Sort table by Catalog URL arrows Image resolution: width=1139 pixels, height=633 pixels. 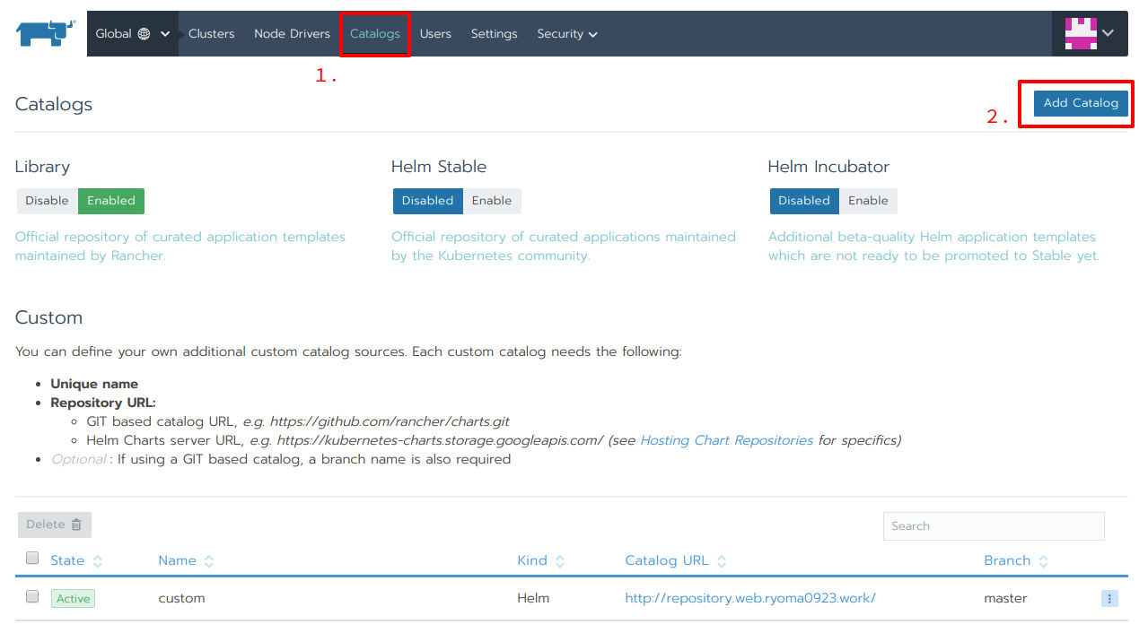coord(722,561)
